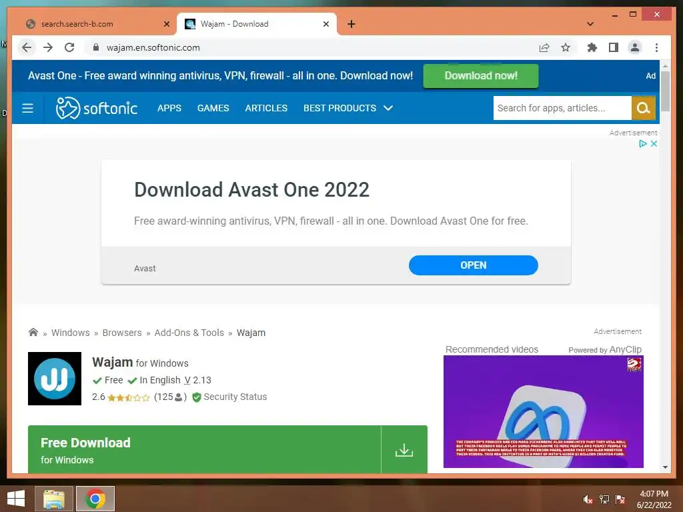Click the (125) user votes count

(x=170, y=397)
